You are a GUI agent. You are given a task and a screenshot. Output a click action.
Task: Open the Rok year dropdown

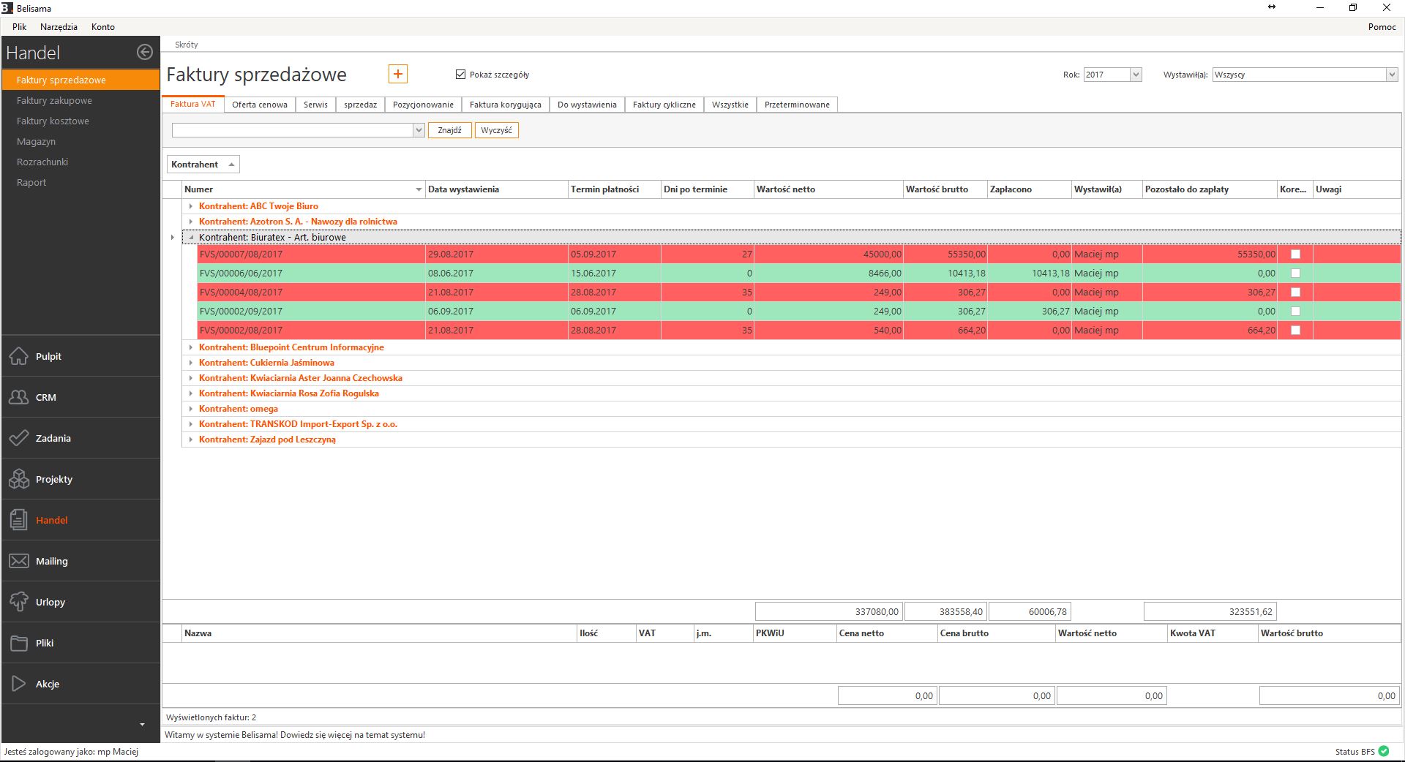(1135, 75)
